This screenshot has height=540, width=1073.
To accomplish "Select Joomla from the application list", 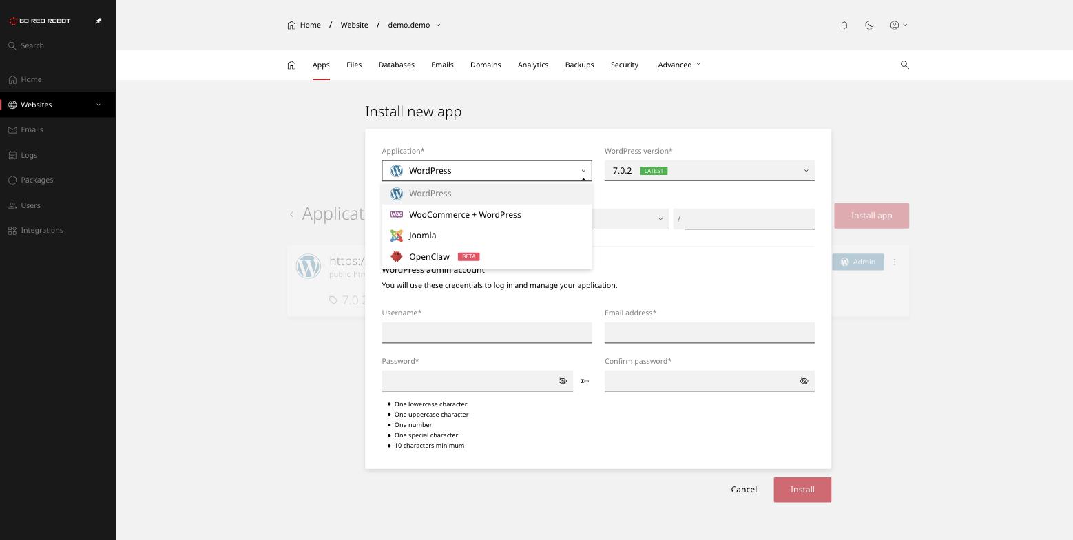I will point(487,236).
